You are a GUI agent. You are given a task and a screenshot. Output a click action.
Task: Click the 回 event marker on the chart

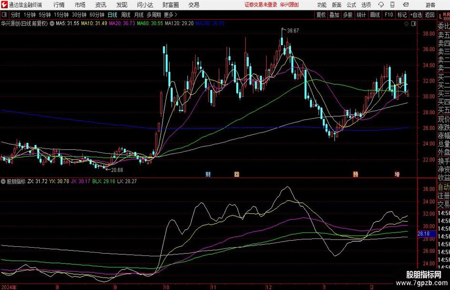click(x=237, y=174)
